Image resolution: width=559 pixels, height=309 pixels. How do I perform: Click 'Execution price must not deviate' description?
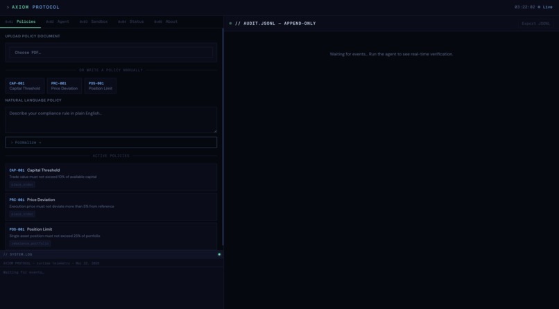(62, 206)
